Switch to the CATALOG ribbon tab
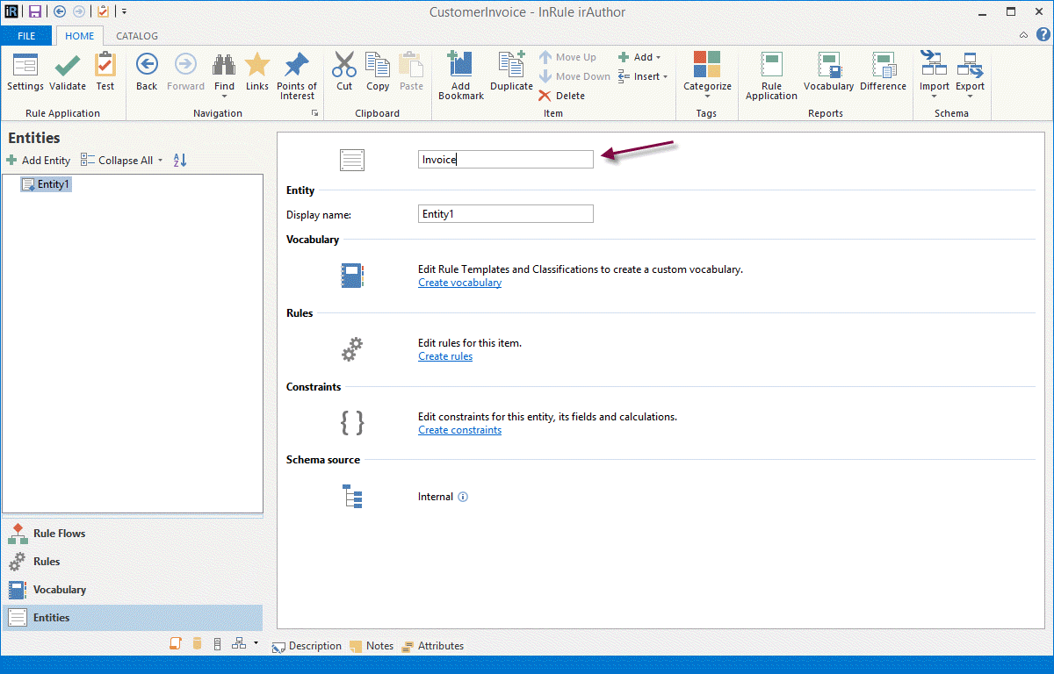This screenshot has width=1054, height=674. point(137,36)
